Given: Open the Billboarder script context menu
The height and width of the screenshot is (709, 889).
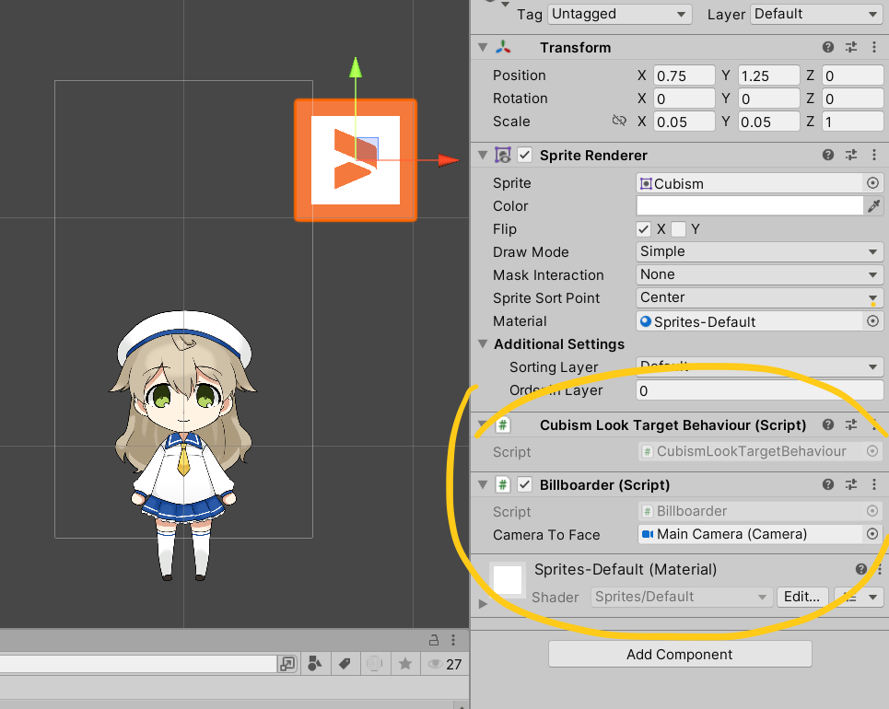Looking at the screenshot, I should coord(873,484).
